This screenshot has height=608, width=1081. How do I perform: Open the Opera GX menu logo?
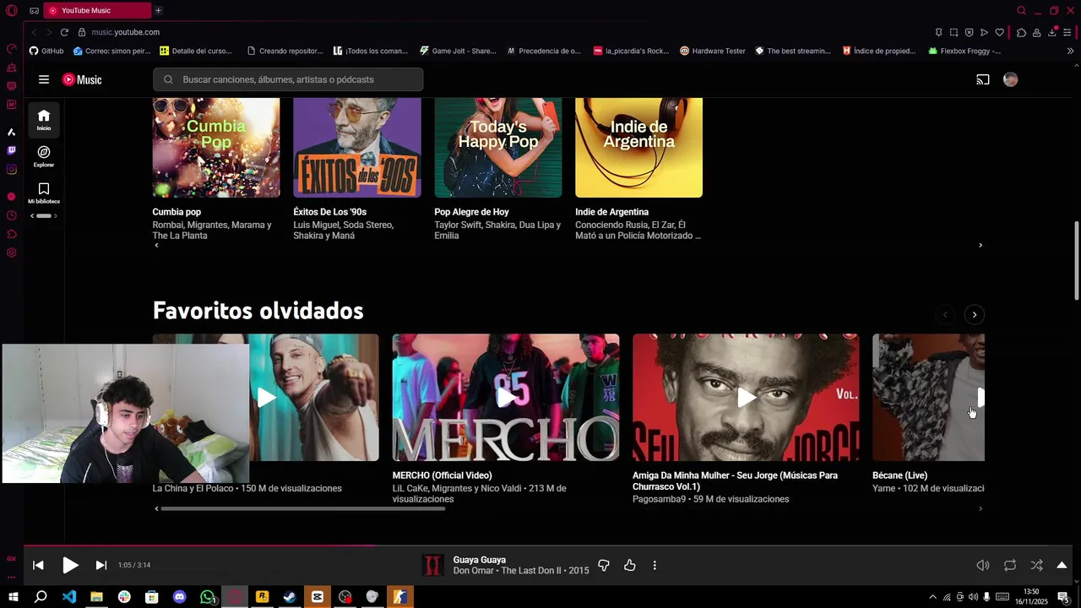point(11,10)
